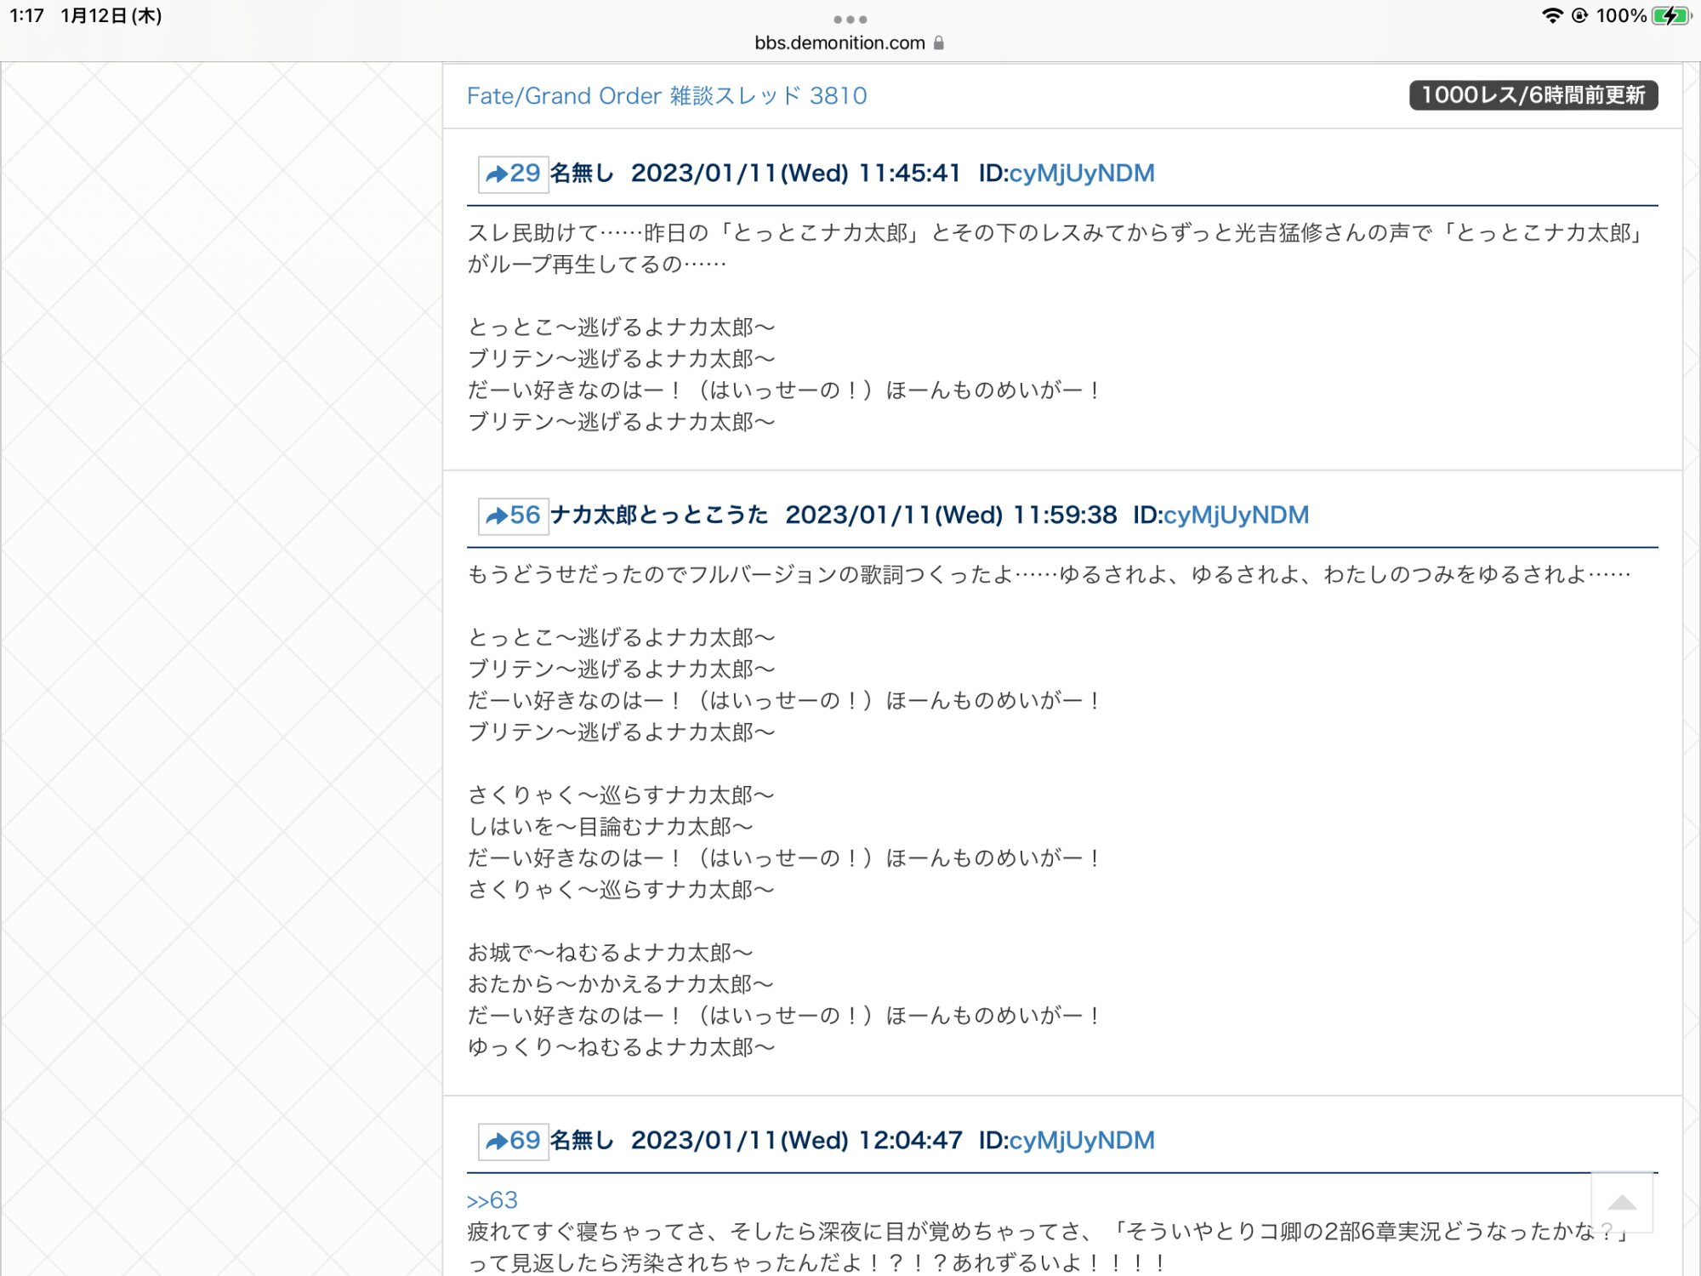Tap the three-dot menu above the address bar
The image size is (1701, 1276).
(x=850, y=19)
